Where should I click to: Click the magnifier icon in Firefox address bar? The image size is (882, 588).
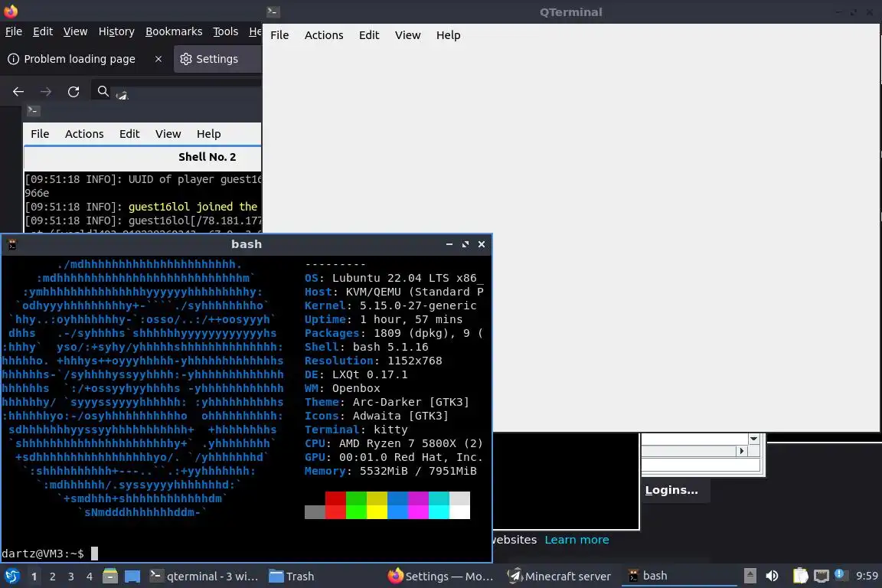click(103, 90)
